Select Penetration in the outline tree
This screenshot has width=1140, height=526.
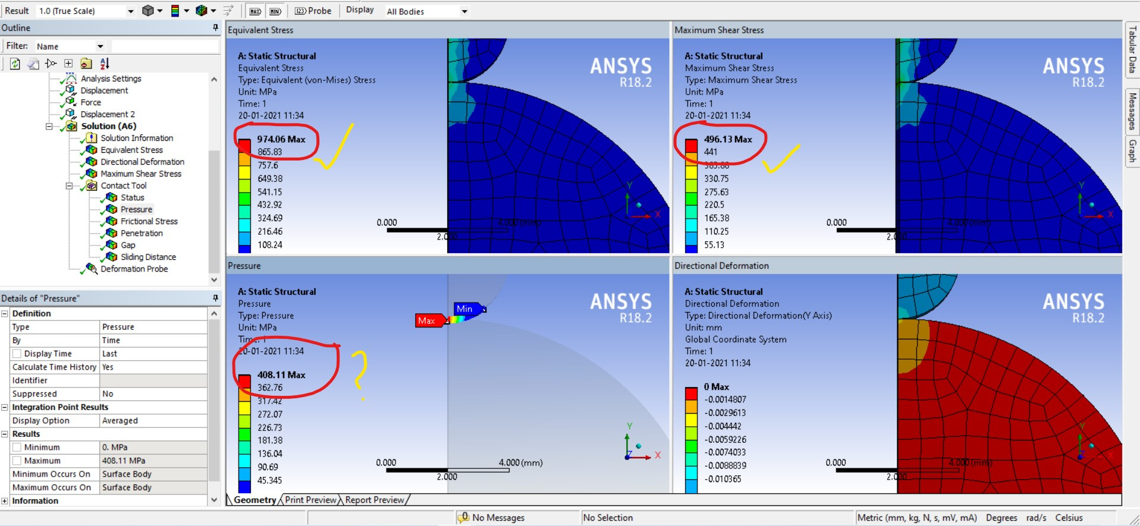142,233
